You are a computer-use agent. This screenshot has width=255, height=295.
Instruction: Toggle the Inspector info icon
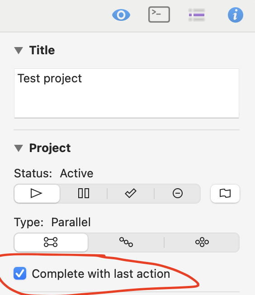[235, 15]
